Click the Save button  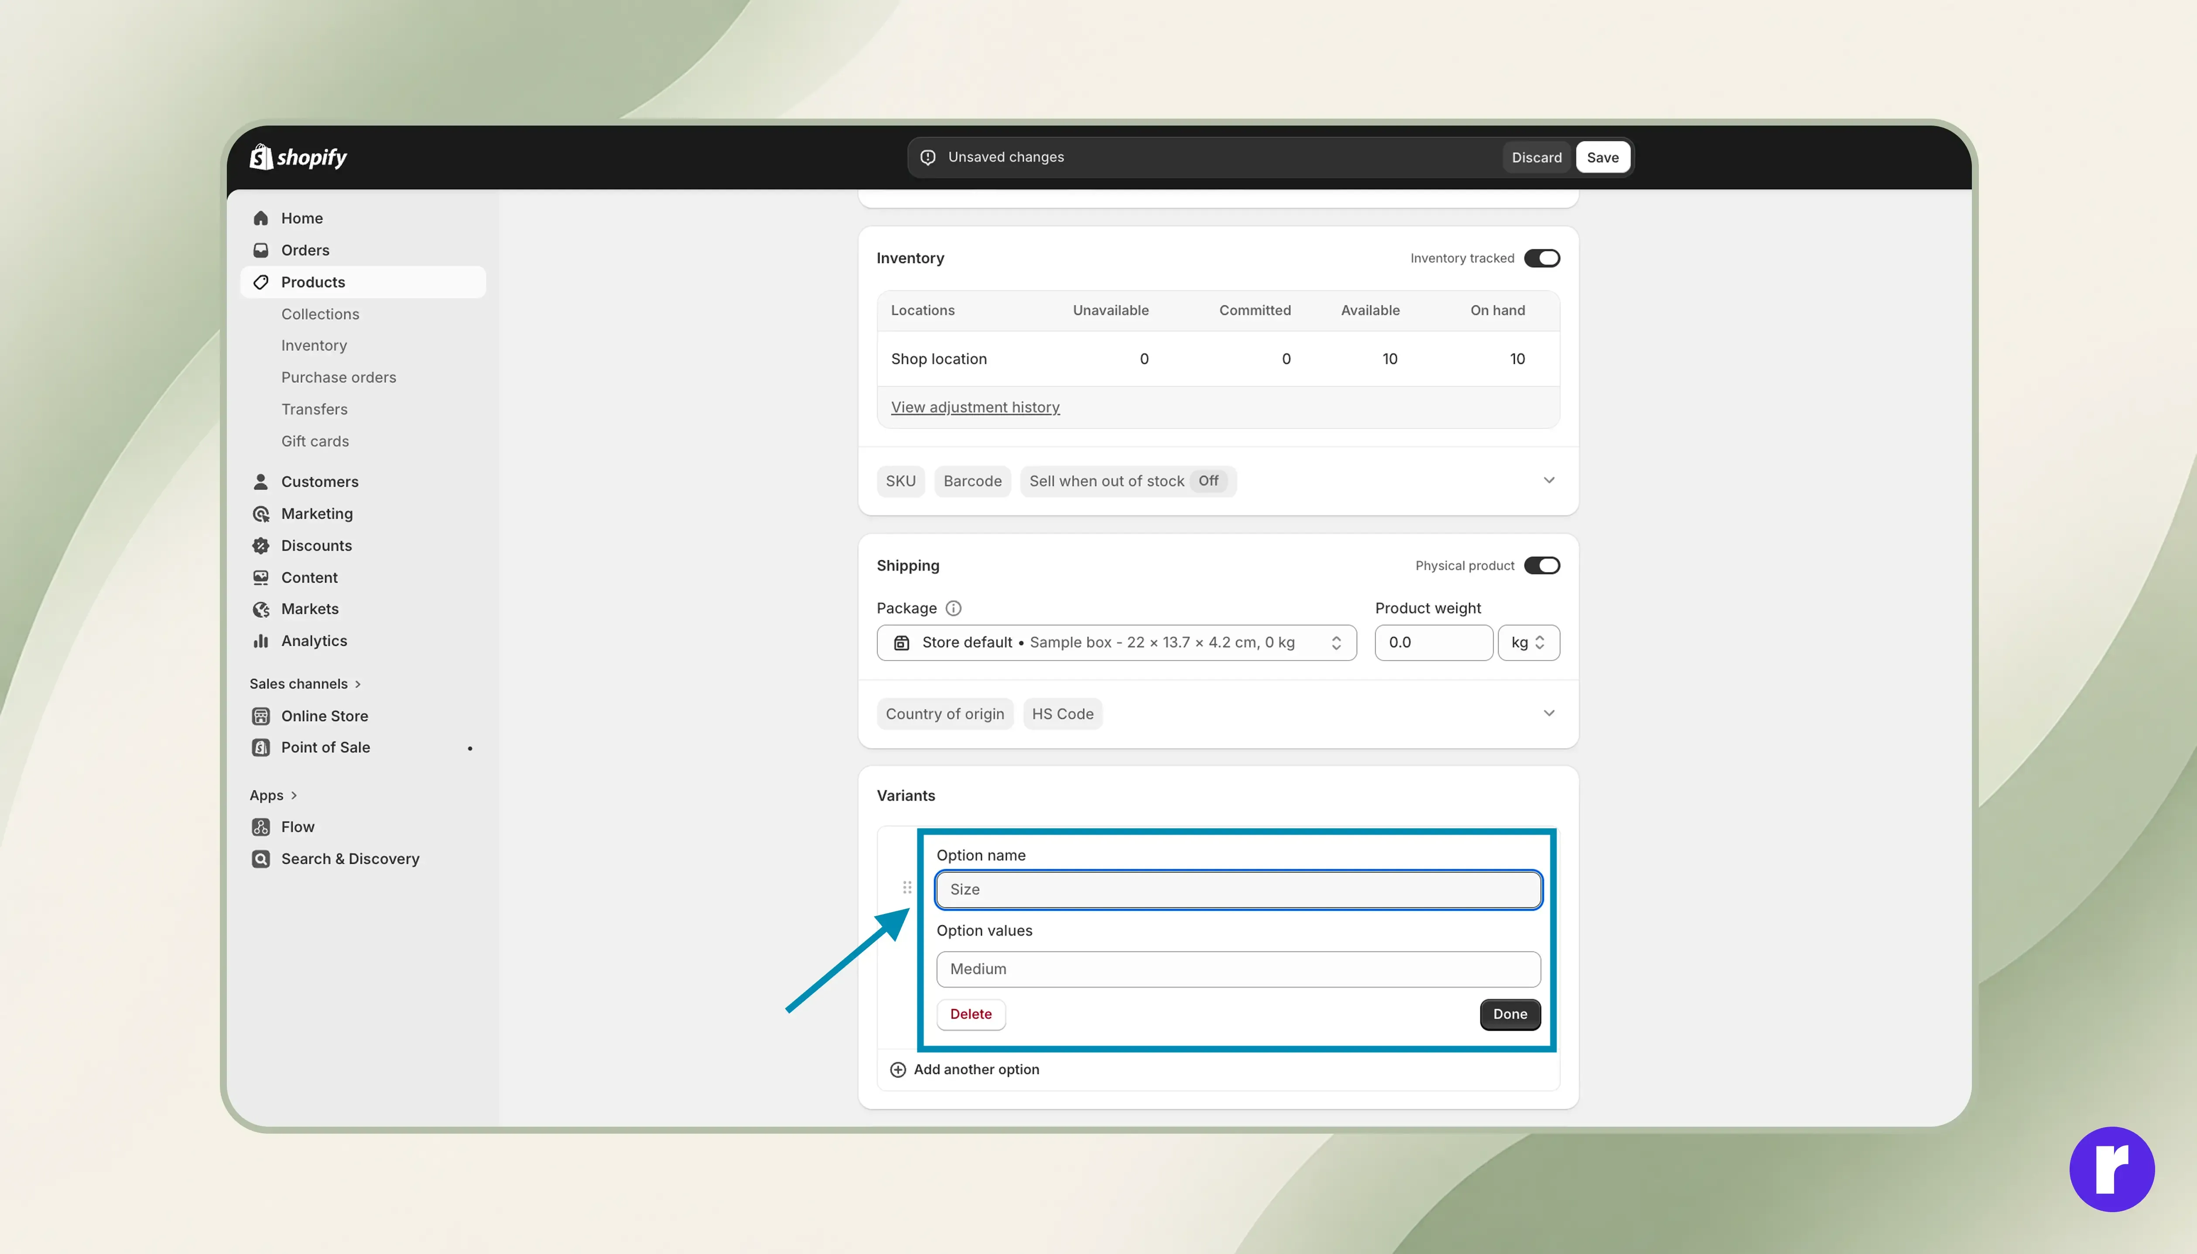[1602, 157]
